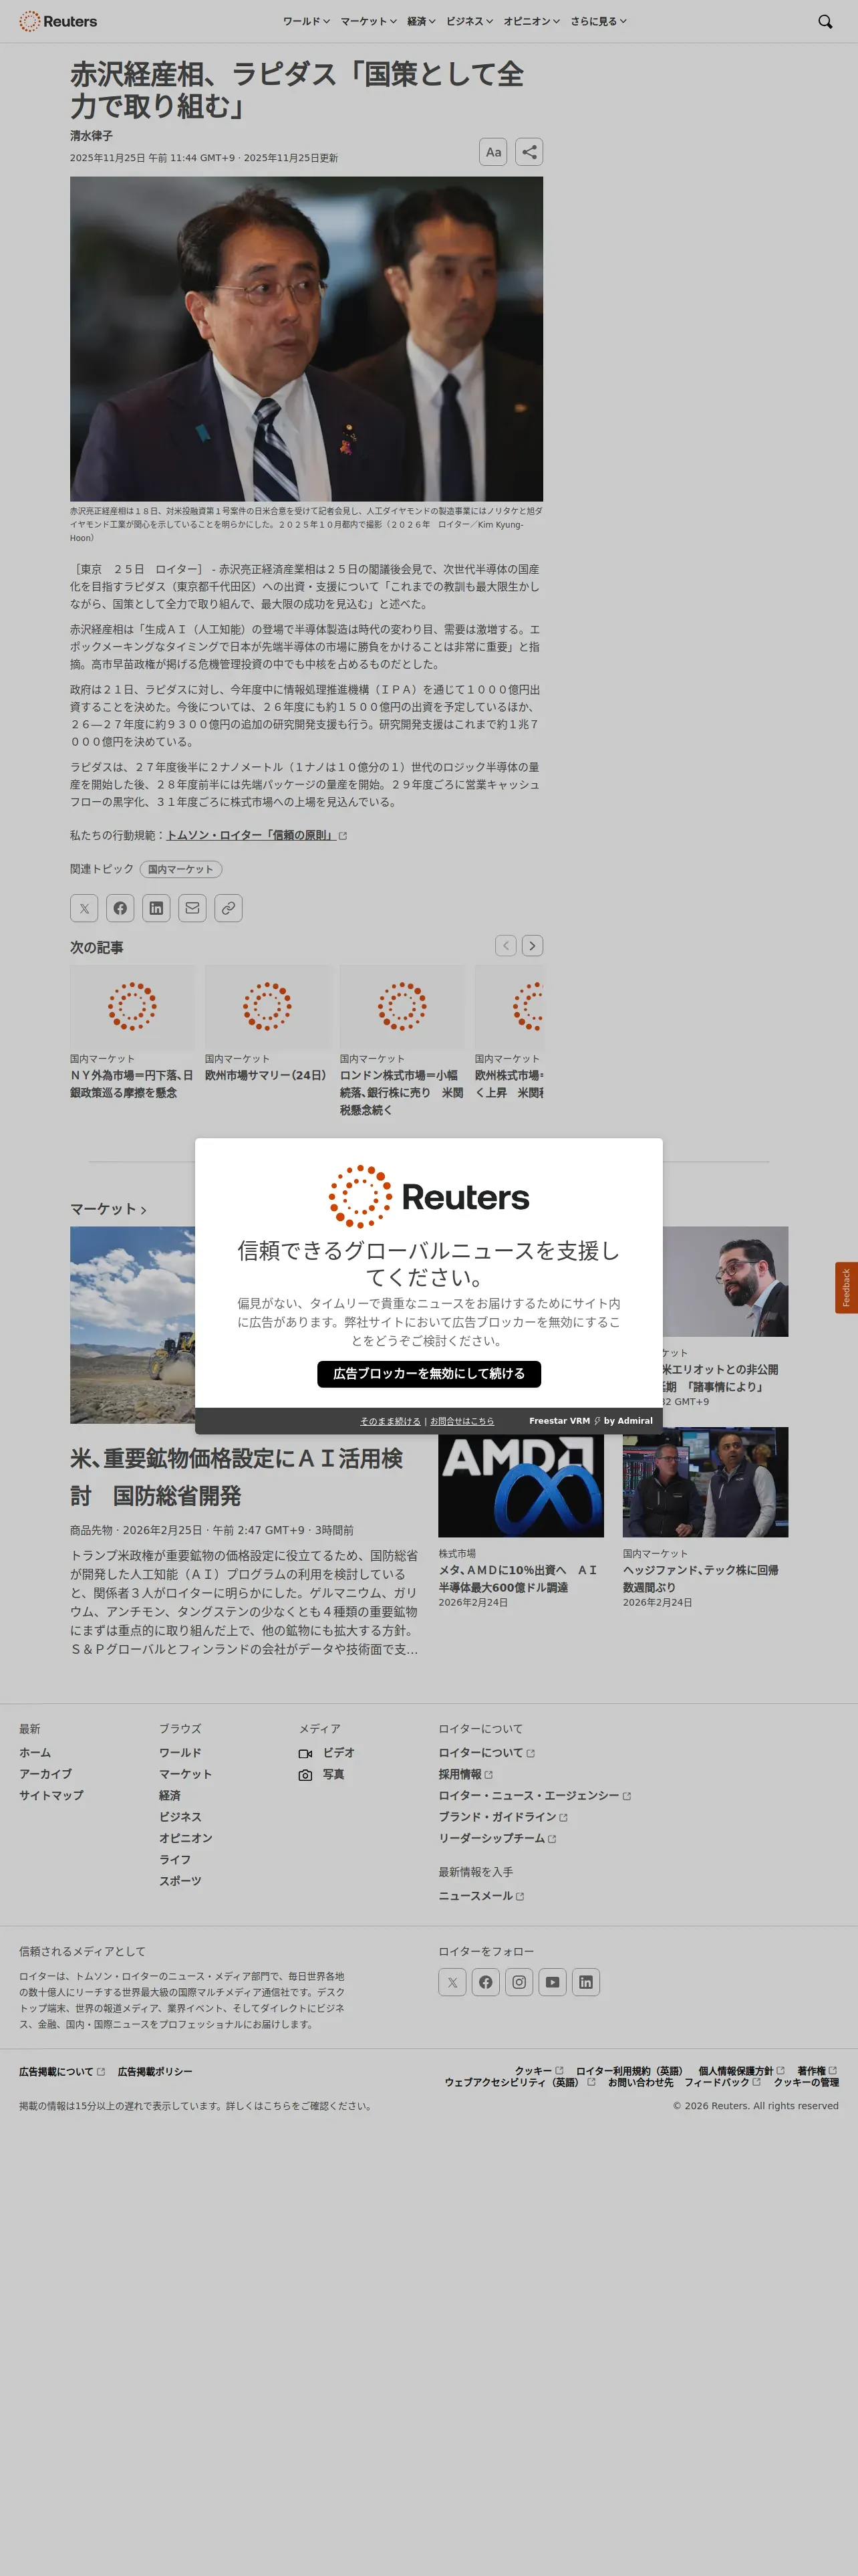Open 写真 media link
Screen dimensions: 858x2576
(x=321, y=1774)
